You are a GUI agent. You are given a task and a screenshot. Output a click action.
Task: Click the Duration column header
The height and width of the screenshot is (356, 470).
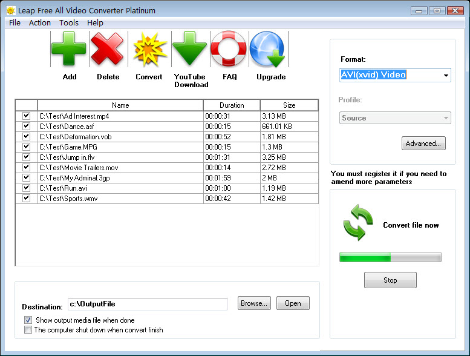[x=232, y=105]
